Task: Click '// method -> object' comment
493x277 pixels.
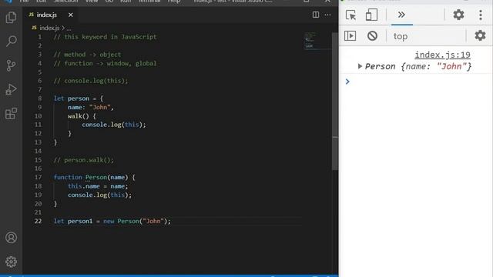Action: (87, 55)
